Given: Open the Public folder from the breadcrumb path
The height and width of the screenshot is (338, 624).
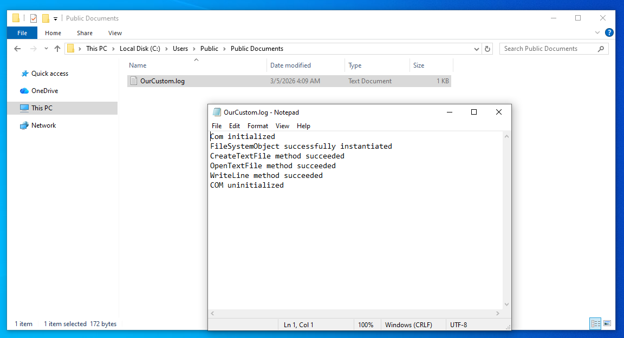Looking at the screenshot, I should click(209, 49).
